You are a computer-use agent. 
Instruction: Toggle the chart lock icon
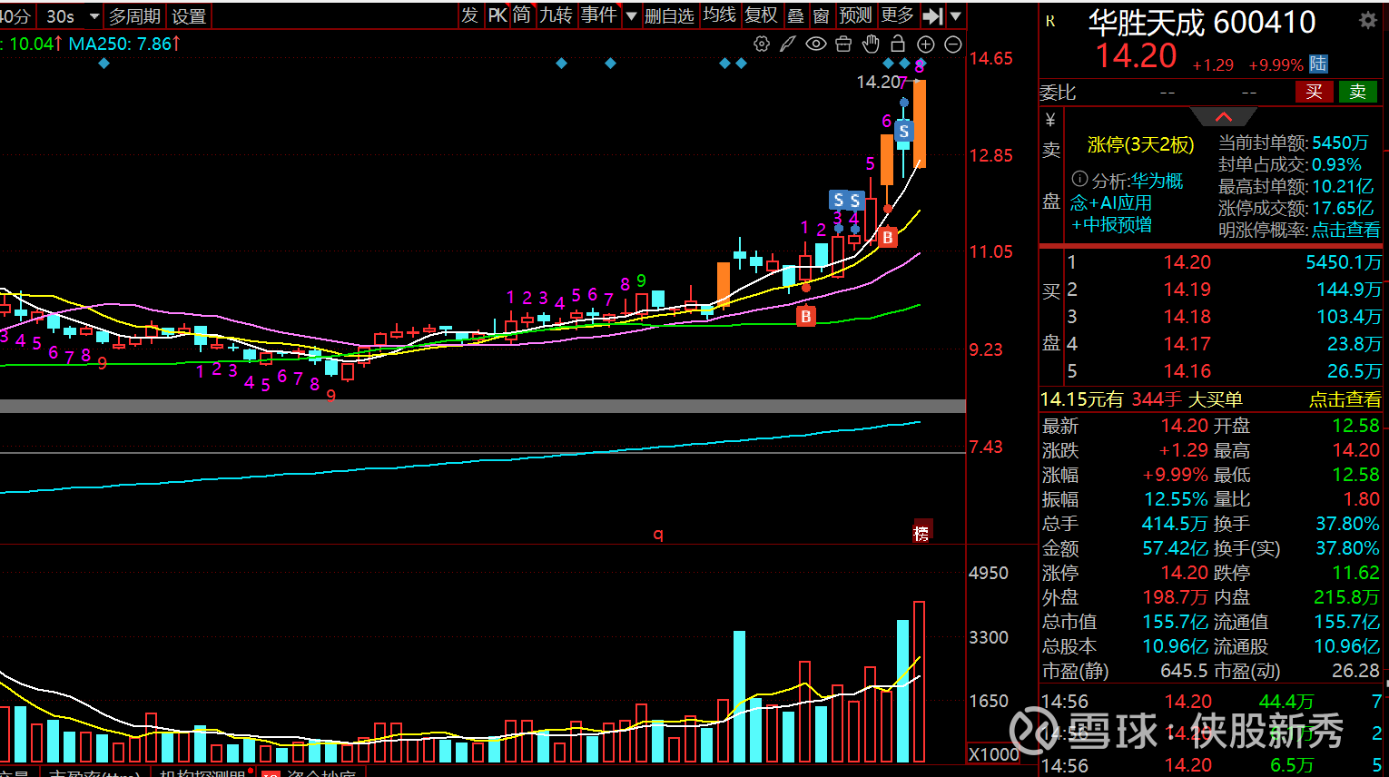click(898, 44)
